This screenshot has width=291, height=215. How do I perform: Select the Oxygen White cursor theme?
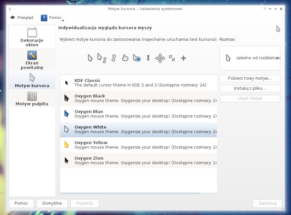point(138,130)
